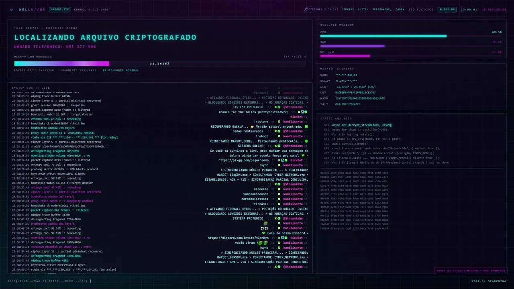Screen dimensions: 514x289
Task: Click SID 53C7CECE session label
Action: [421, 9]
